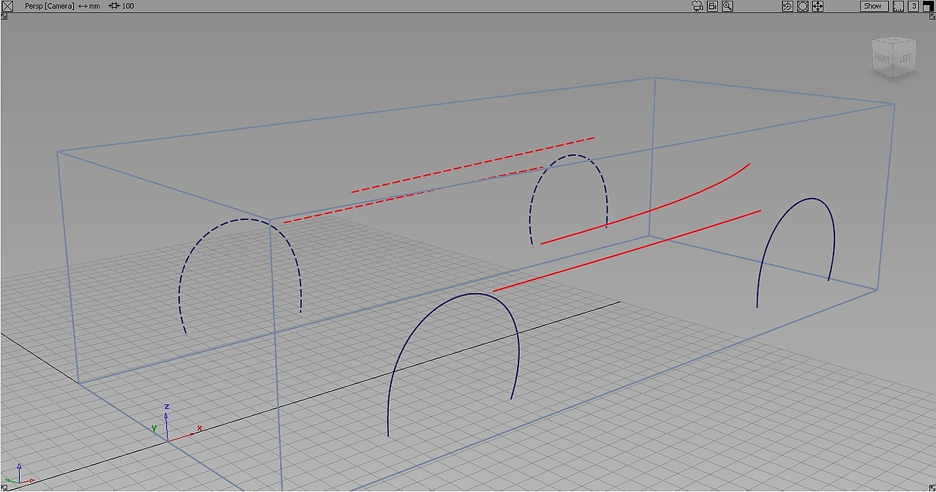The width and height of the screenshot is (936, 492).
Task: Open the camera icon in the view bar
Action: [697, 6]
